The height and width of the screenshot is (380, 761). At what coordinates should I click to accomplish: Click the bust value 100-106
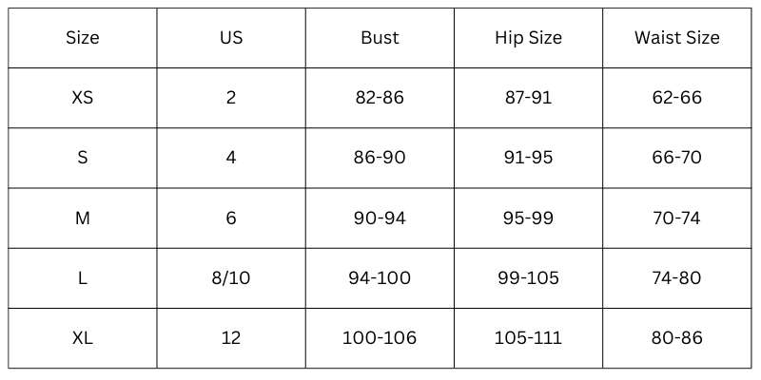click(380, 337)
